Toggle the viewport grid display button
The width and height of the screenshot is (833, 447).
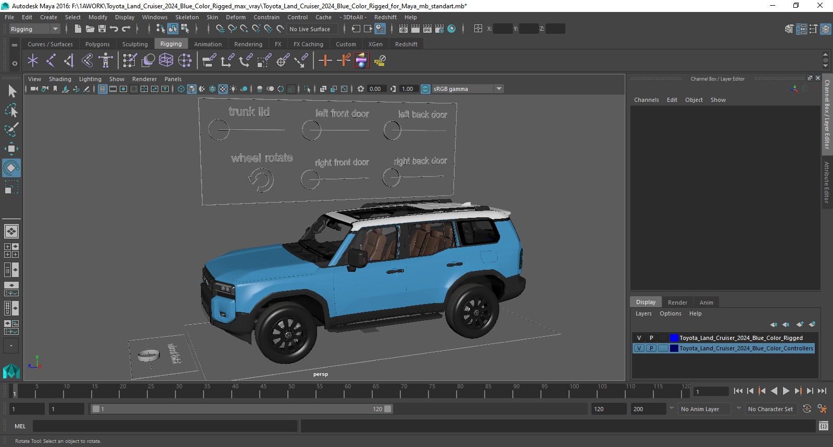pos(103,89)
